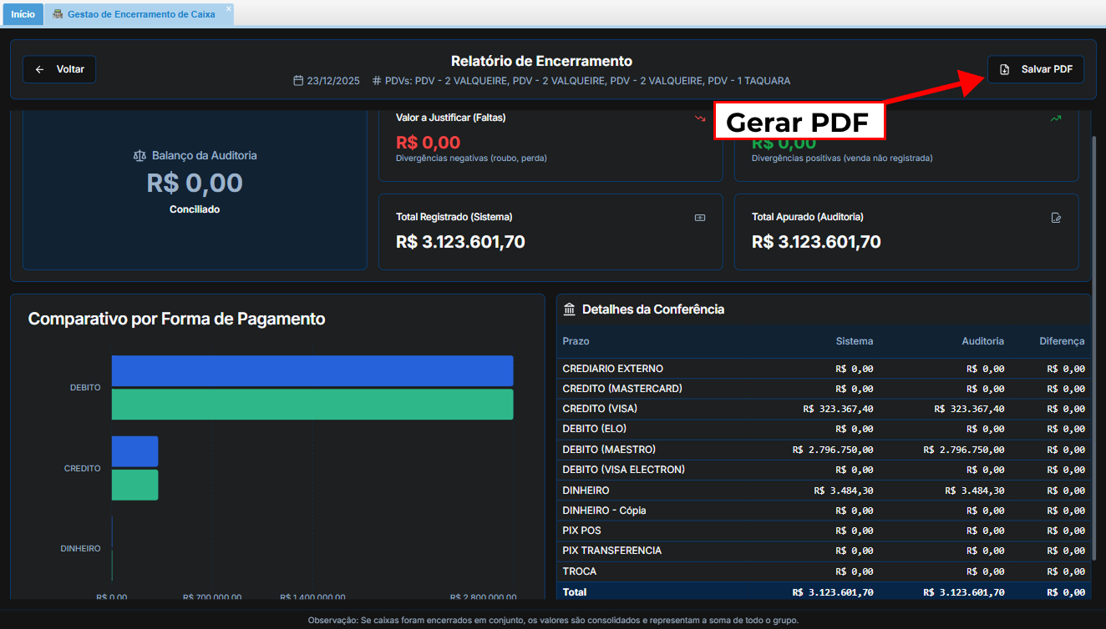Click the scale icon beside Balanço da Auditoria
The width and height of the screenshot is (1106, 629).
point(140,156)
